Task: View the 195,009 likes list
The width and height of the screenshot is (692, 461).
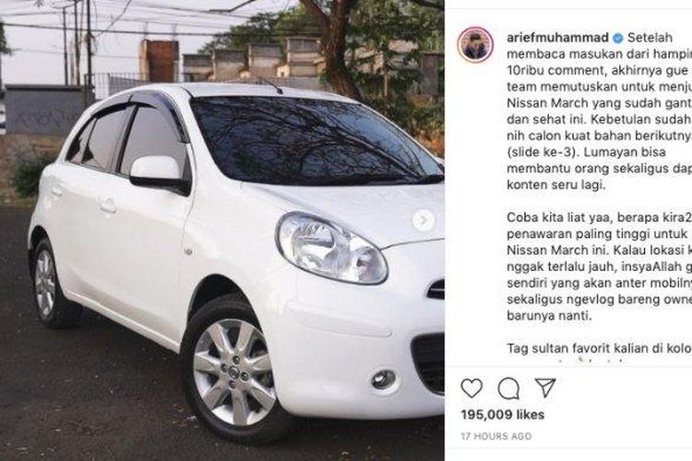Action: point(503,415)
